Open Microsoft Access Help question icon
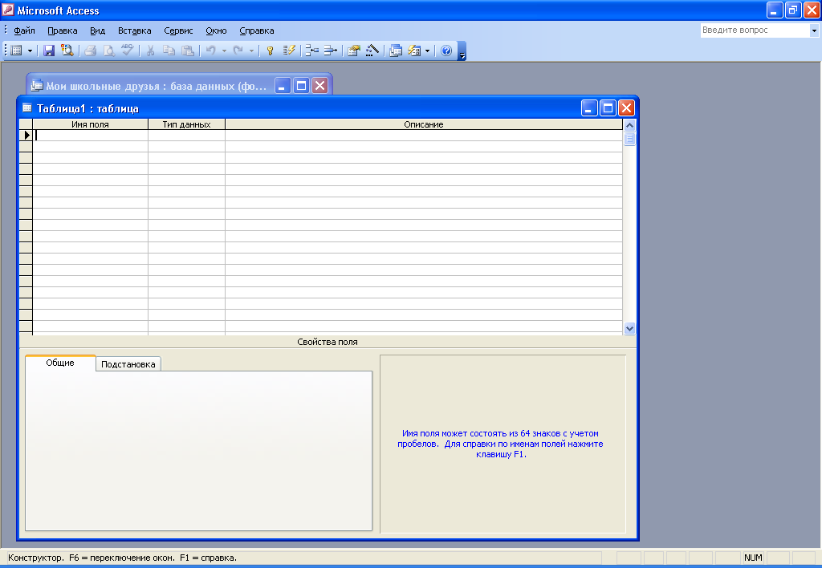Screen dimensions: 822x568 [x=446, y=51]
